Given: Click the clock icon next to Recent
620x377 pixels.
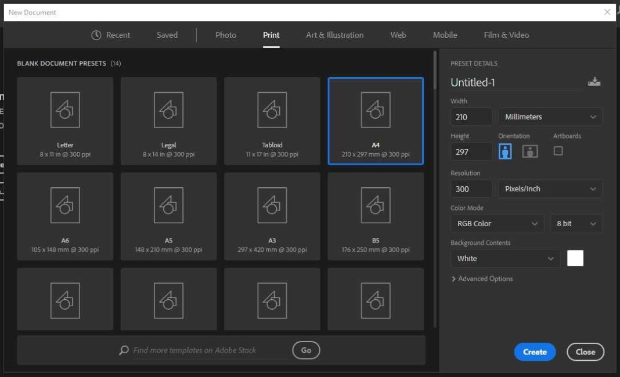Looking at the screenshot, I should (x=96, y=35).
